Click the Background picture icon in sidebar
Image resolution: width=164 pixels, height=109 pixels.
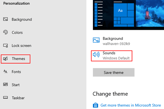[5, 19]
